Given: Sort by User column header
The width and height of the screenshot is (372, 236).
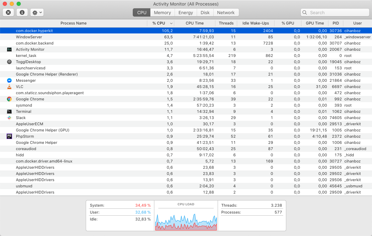Looking at the screenshot, I should (357, 23).
